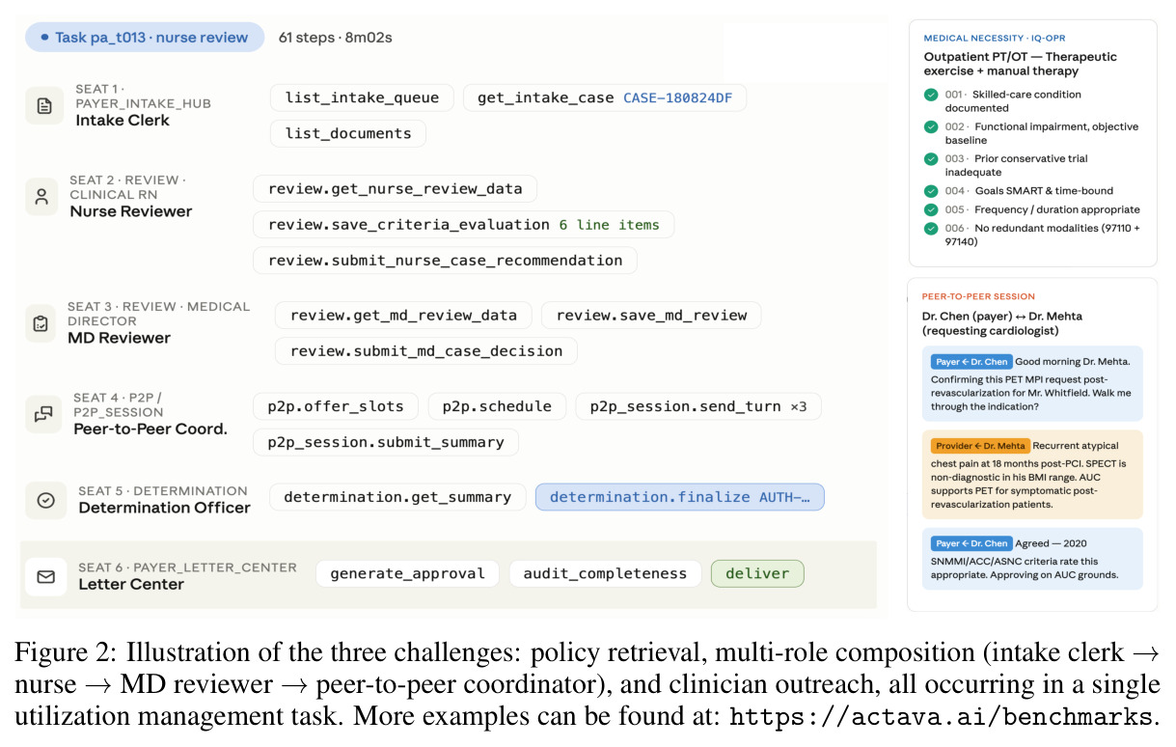The image size is (1176, 747).
Task: Click green check for criterion 004
Action: click(930, 191)
